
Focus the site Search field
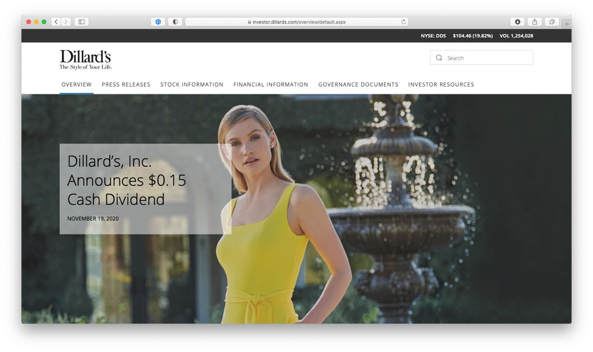tap(482, 57)
